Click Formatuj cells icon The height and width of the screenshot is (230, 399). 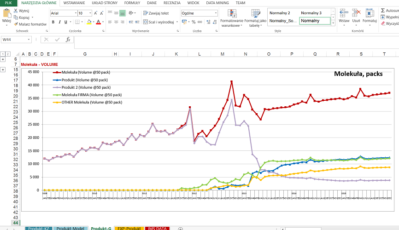point(370,13)
